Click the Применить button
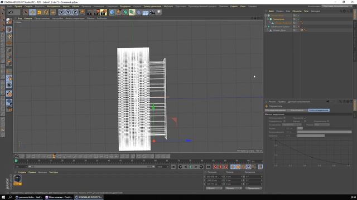The width and height of the screenshot is (357, 200). coord(253,188)
